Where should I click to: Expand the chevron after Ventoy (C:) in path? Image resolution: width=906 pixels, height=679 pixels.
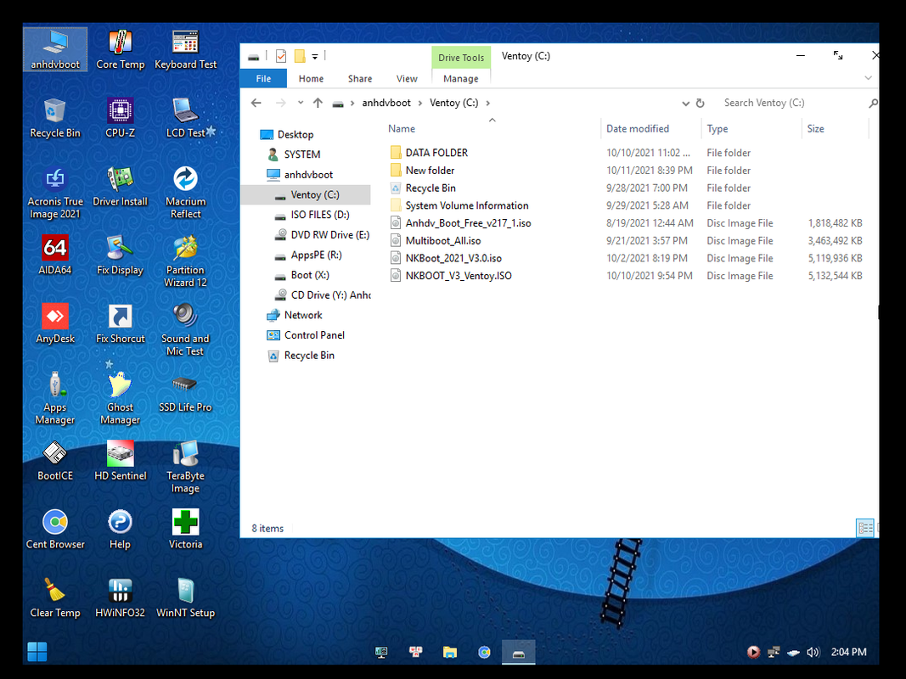tap(487, 103)
